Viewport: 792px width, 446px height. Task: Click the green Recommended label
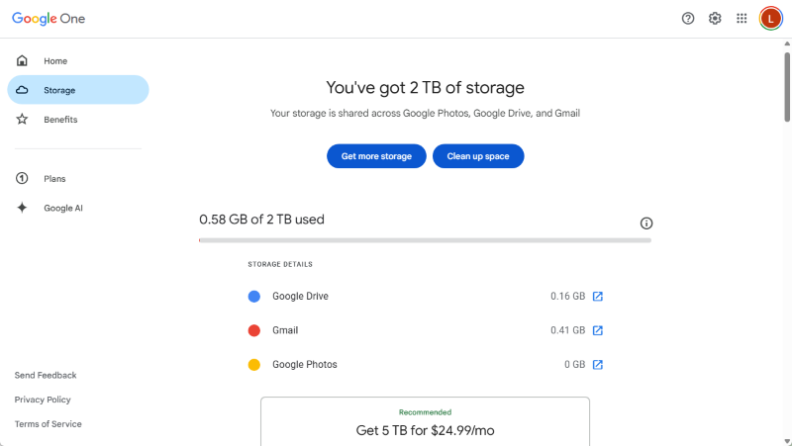point(426,412)
